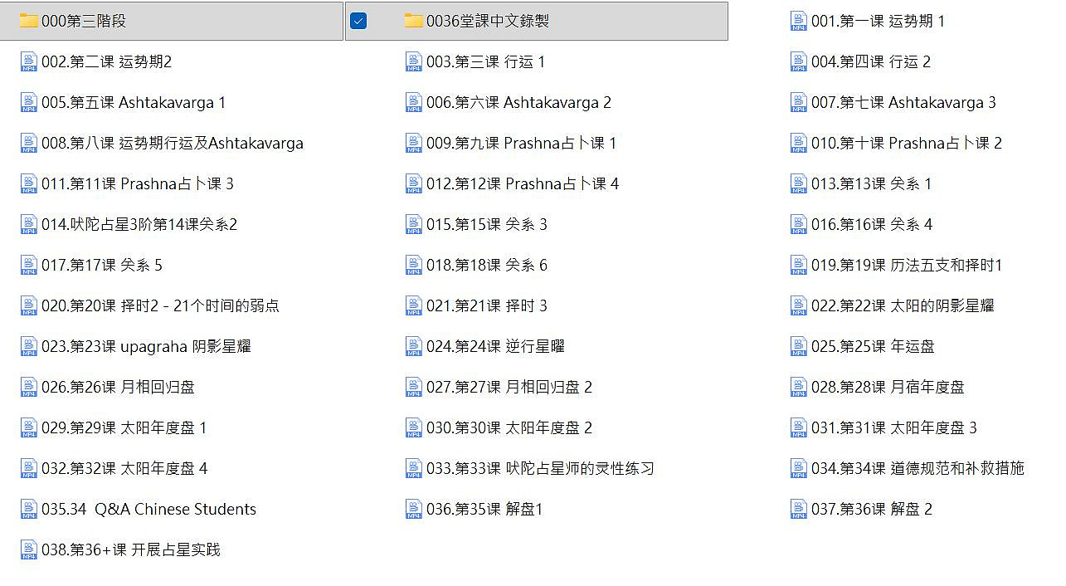Click the MP4 icon for 033.第33课 吠陀占星师的灵性练习
This screenshot has width=1066, height=586.
(414, 468)
